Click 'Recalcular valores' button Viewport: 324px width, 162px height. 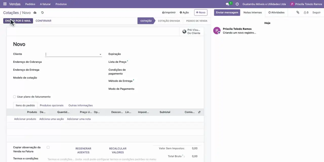click(118, 150)
